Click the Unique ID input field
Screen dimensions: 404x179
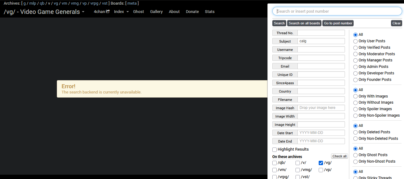tap(321, 74)
